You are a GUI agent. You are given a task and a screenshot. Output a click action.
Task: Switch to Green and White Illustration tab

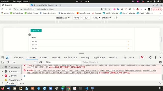click(44, 5)
